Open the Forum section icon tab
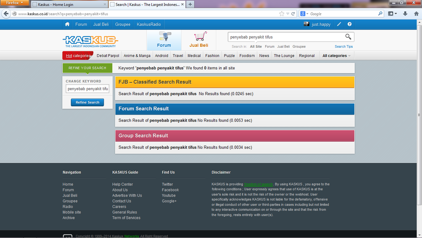The image size is (422, 238). pyautogui.click(x=164, y=40)
